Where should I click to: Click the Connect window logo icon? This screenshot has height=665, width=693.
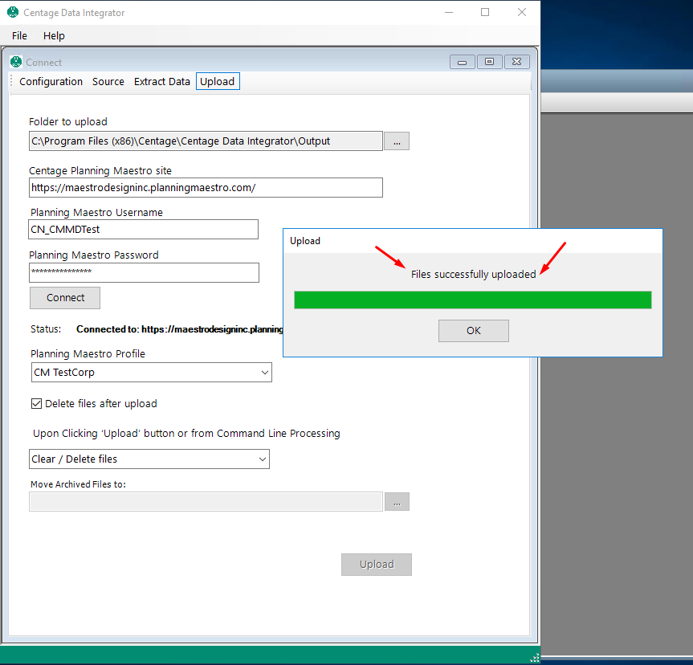click(x=16, y=62)
